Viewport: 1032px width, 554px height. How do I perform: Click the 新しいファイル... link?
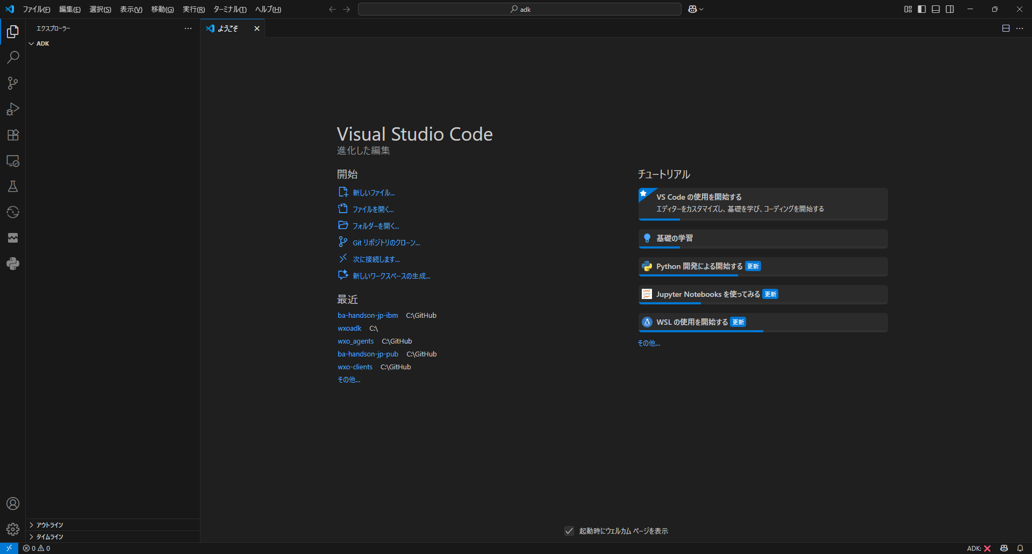tap(373, 193)
